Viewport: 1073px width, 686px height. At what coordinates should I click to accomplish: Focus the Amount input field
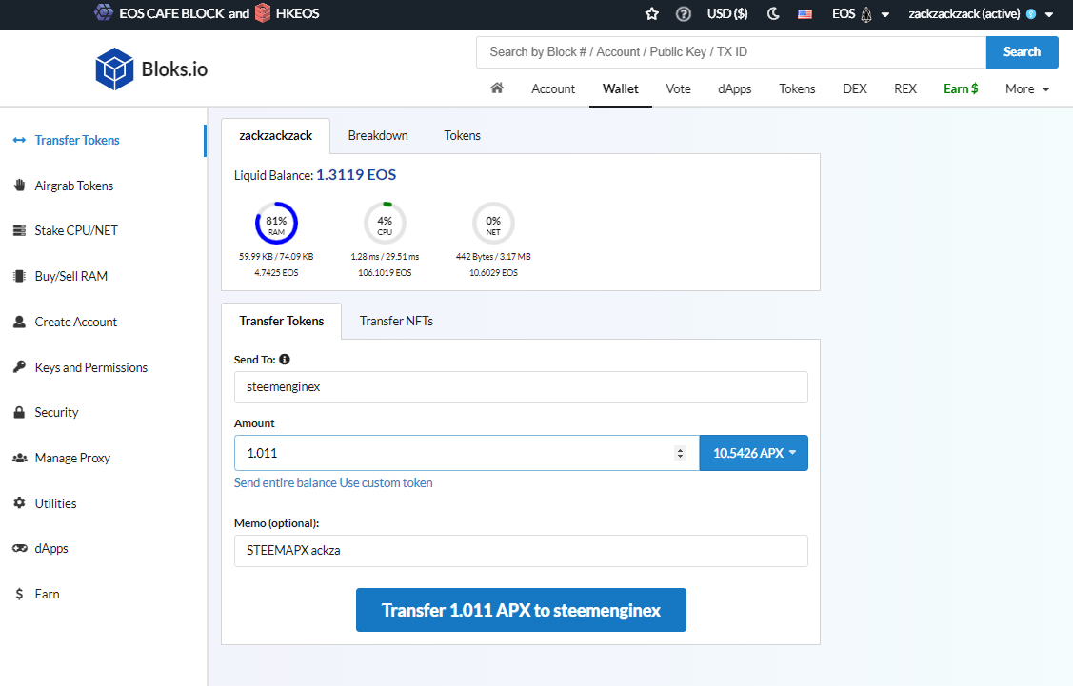[467, 453]
